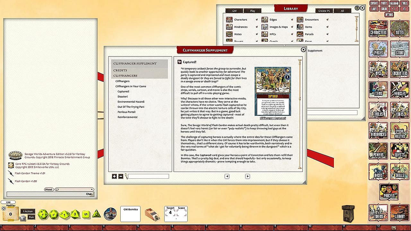This screenshot has width=411, height=231.
Task: Go to next page arrow
Action: coord(248,176)
